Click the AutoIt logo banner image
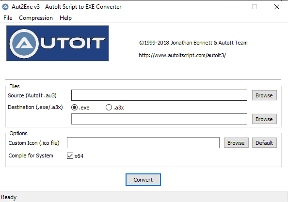The width and height of the screenshot is (288, 202). [x=57, y=43]
